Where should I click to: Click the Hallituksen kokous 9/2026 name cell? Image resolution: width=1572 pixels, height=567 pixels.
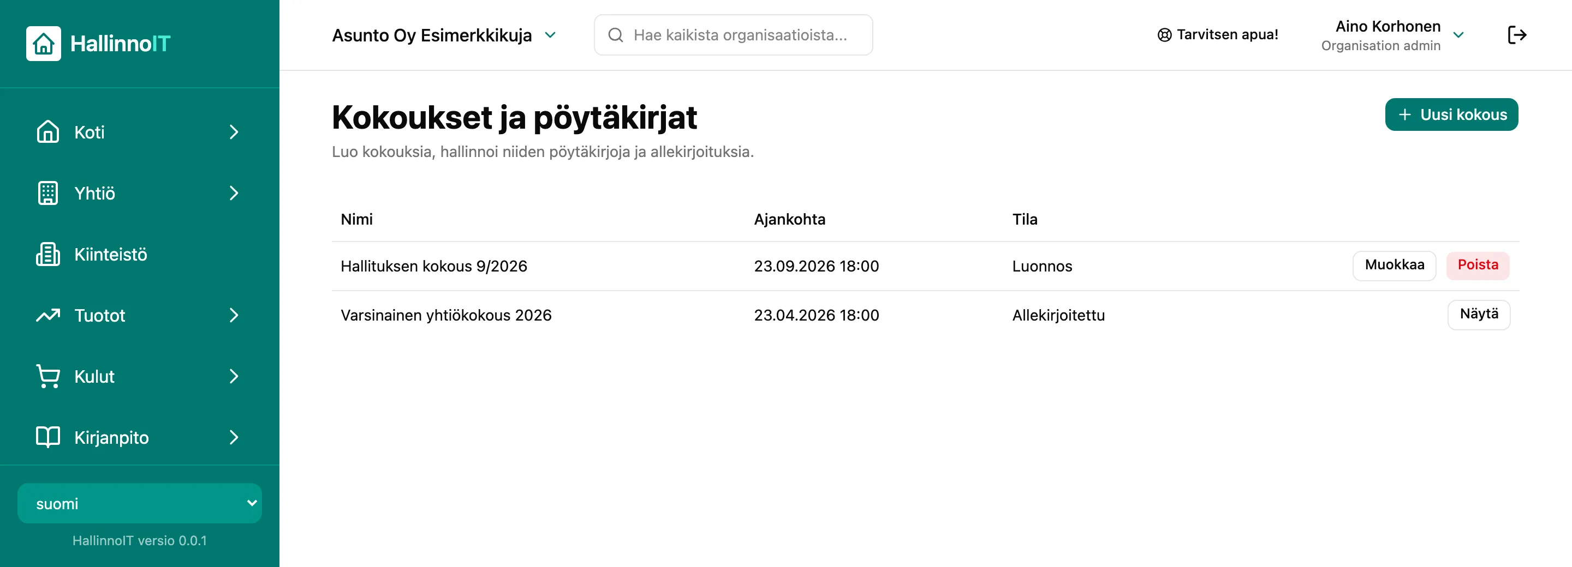[434, 267]
